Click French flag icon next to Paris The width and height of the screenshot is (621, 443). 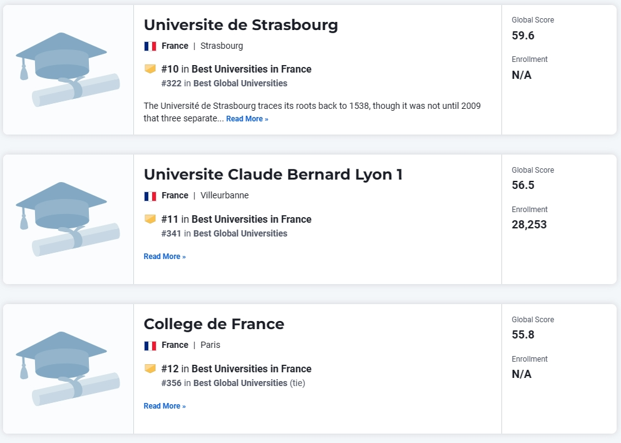tap(150, 345)
